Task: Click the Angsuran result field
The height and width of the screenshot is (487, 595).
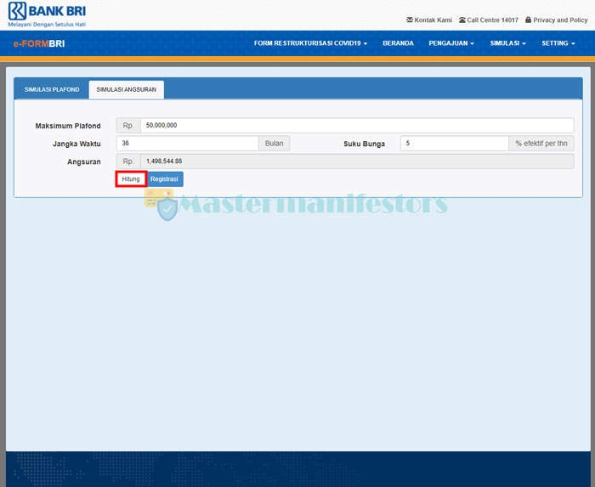Action: coord(357,161)
